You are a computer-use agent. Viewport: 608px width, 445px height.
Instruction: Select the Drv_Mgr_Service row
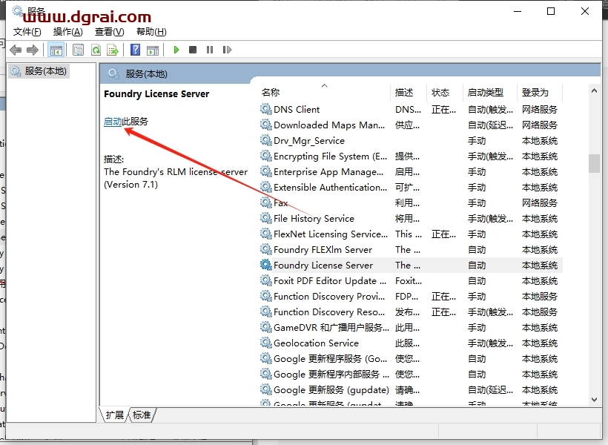click(x=410, y=140)
